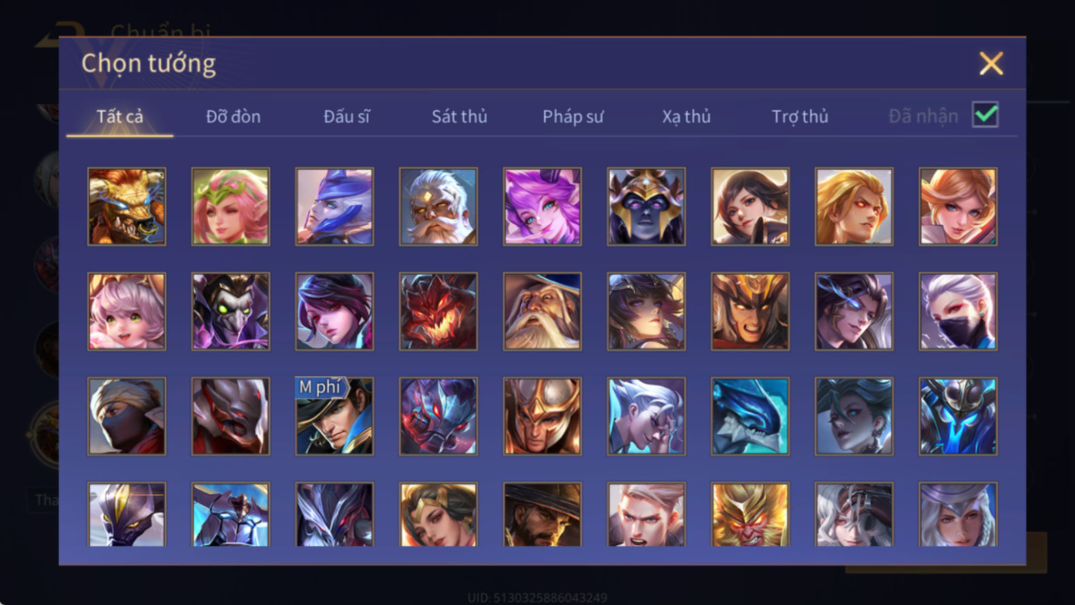The image size is (1075, 605).
Task: Pick the red fire demon hero
Action: tap(438, 312)
